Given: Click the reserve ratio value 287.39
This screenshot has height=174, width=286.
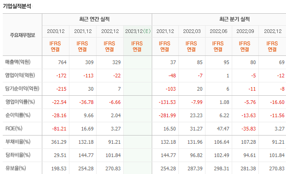Looking at the screenshot, I should [195, 169].
